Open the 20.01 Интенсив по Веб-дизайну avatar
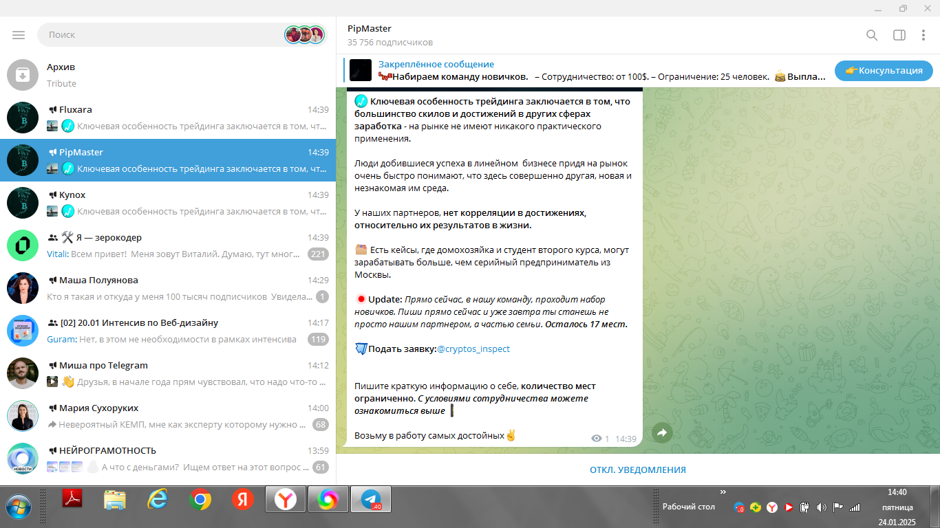 click(x=23, y=331)
